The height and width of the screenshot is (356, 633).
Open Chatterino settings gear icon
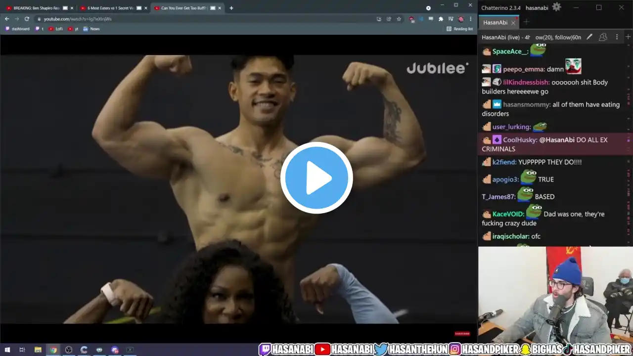click(556, 7)
